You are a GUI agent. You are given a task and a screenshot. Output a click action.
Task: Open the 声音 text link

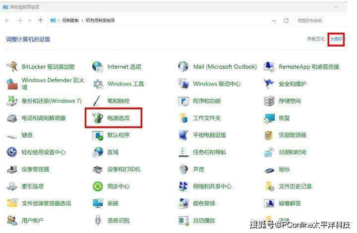tap(198, 169)
